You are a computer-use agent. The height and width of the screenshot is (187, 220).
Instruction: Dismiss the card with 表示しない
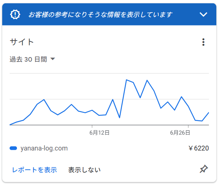click(x=84, y=170)
